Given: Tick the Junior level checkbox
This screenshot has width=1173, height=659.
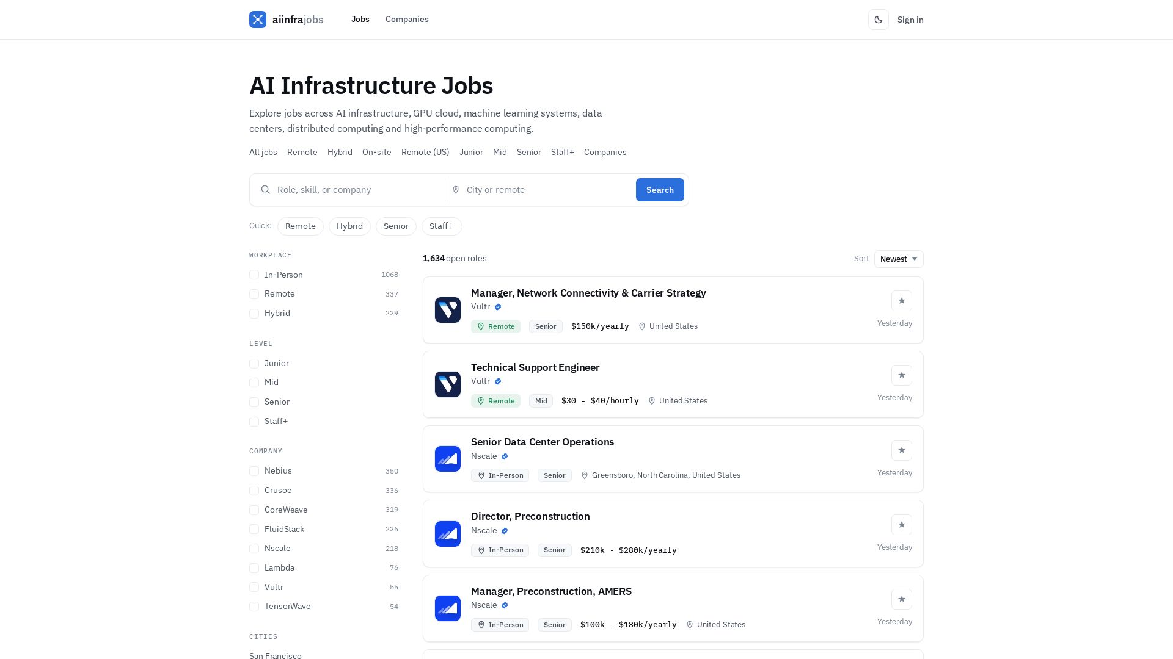Looking at the screenshot, I should (x=254, y=364).
